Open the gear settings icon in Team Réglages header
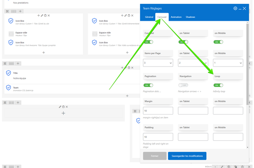Image resolution: width=254 pixels, height=168 pixels. pos(235,8)
